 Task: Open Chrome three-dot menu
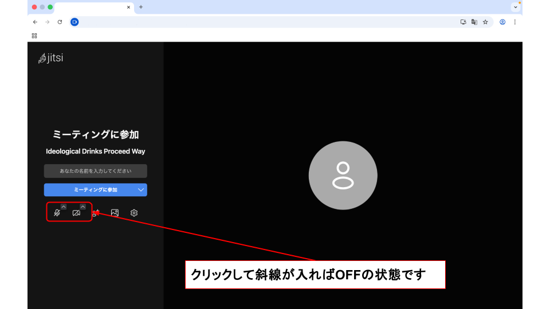click(x=514, y=22)
